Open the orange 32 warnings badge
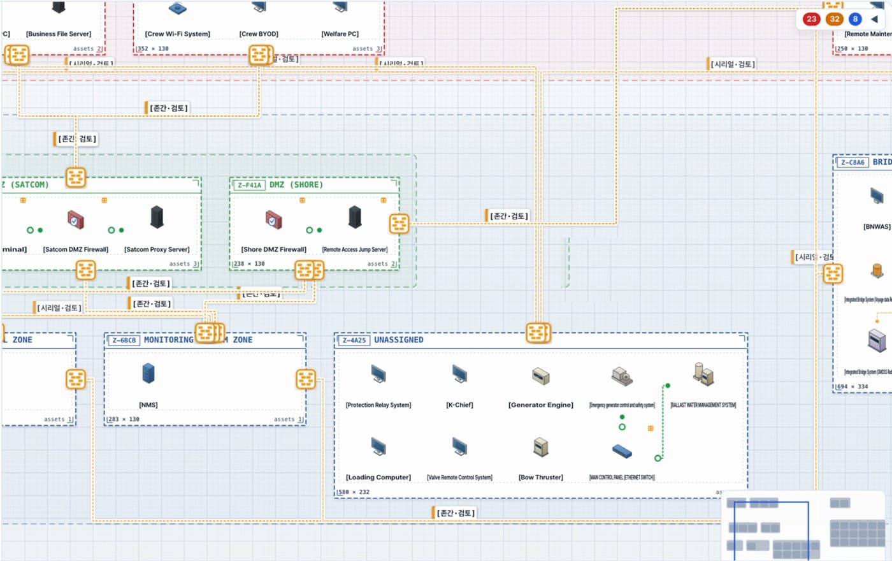The height and width of the screenshot is (561, 892). (834, 19)
